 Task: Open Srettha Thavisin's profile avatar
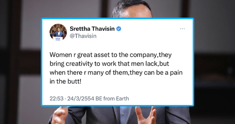coord(58,32)
